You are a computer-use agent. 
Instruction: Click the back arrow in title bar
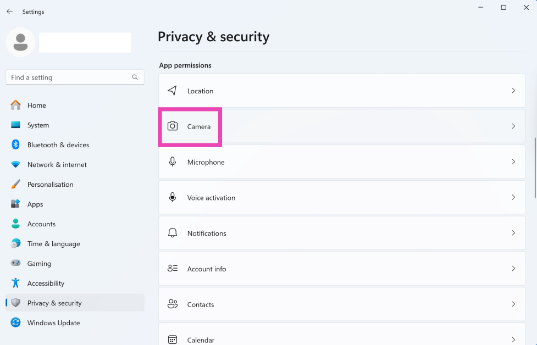click(9, 12)
